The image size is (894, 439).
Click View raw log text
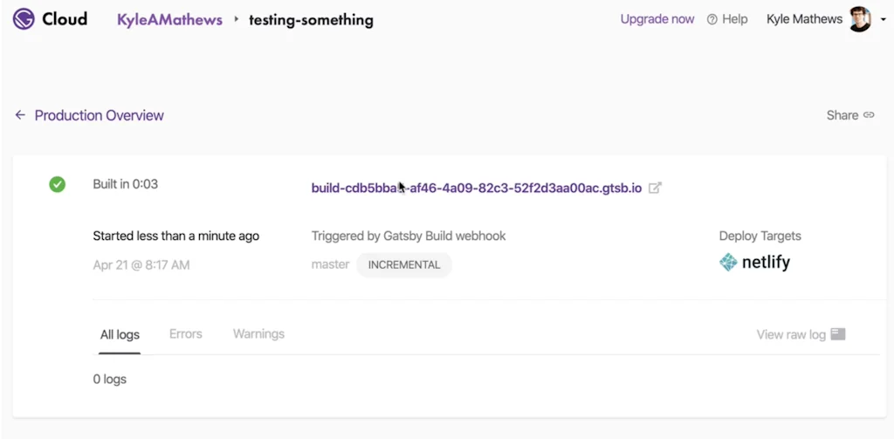[790, 334]
